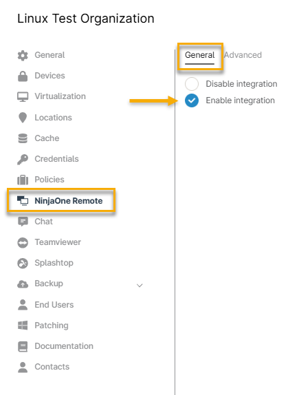Viewport: 288px width, 395px height.
Task: Open the Patching Windows icon
Action: [23, 325]
